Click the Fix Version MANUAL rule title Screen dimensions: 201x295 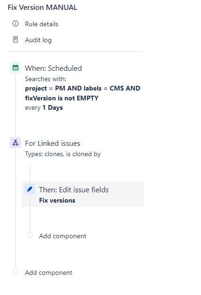pyautogui.click(x=42, y=8)
